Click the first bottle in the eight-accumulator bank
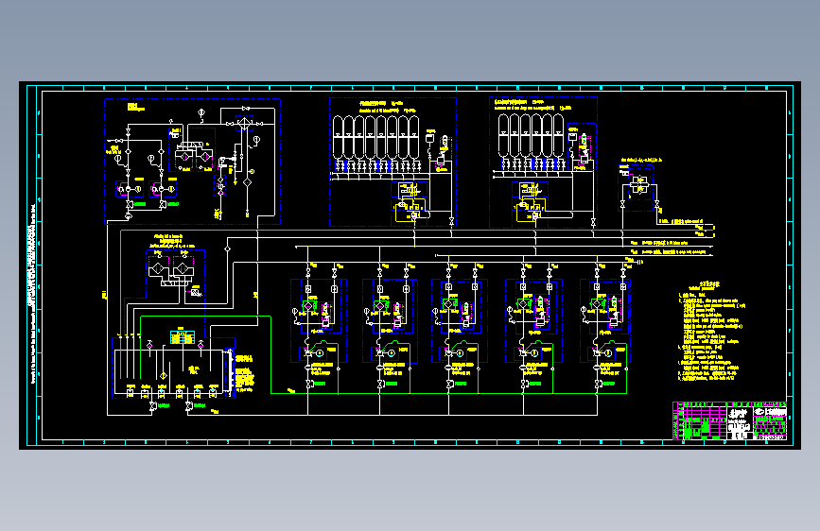 tap(338, 137)
